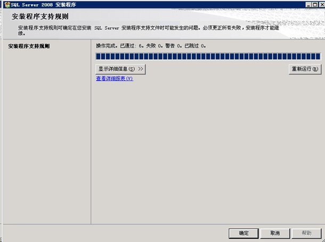
Task: Click the rule check progress bar
Action: [x=208, y=56]
